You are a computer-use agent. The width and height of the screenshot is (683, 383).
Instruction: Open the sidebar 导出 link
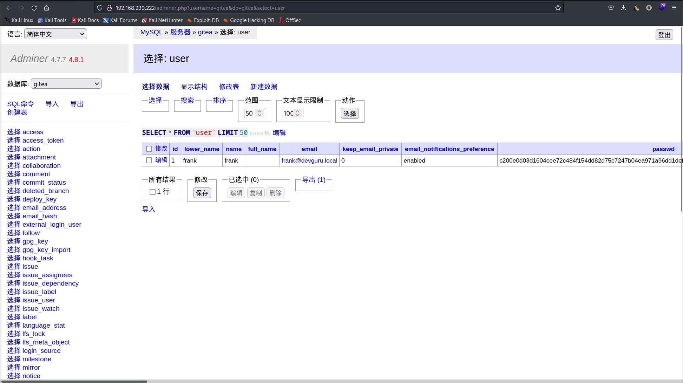pyautogui.click(x=77, y=104)
